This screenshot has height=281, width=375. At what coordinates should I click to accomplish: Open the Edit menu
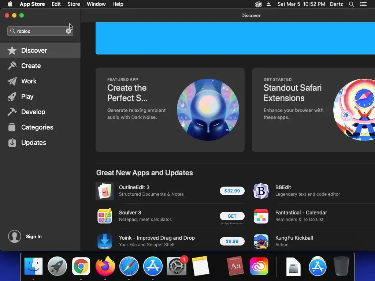pos(56,4)
